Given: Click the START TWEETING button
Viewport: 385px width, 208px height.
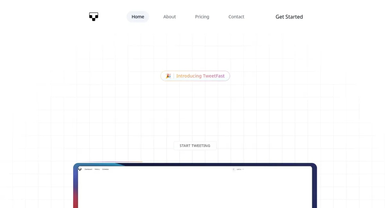Looking at the screenshot, I should click(195, 146).
